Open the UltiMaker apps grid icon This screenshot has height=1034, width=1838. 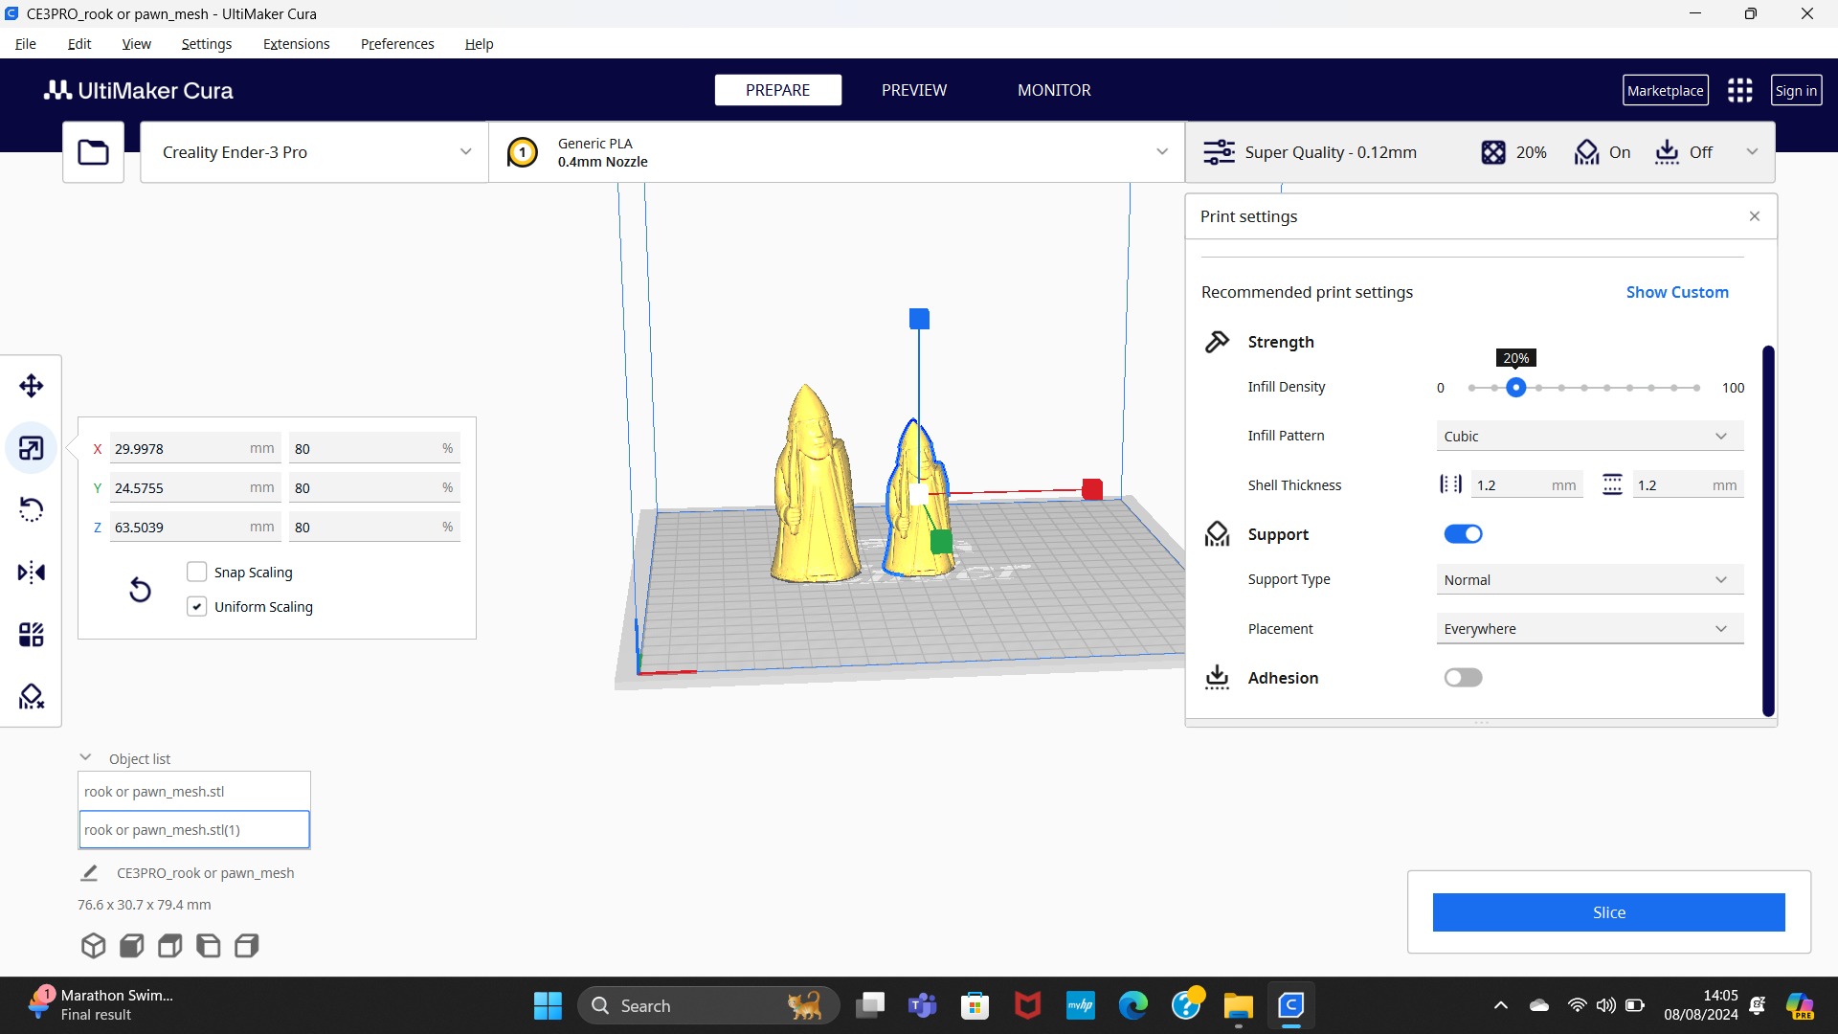(x=1739, y=90)
